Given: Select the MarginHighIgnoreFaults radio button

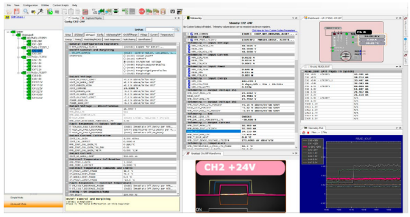Looking at the screenshot, I should (124, 70).
